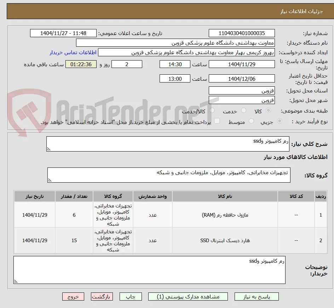Click the نام دستگاه خریدار field
Image resolution: width=334 pixels, height=308 pixels.
point(175,43)
